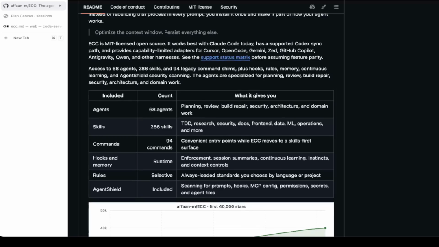Click the Convenient entry points description cell
The width and height of the screenshot is (439, 247).
point(255,144)
